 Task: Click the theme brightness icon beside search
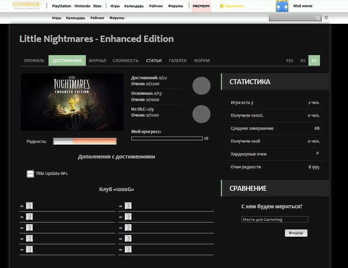pos(326,18)
